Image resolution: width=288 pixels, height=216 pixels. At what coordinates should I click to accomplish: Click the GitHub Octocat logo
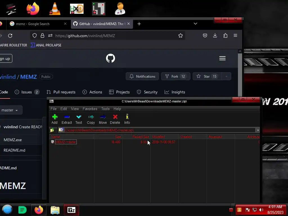[x=110, y=58]
